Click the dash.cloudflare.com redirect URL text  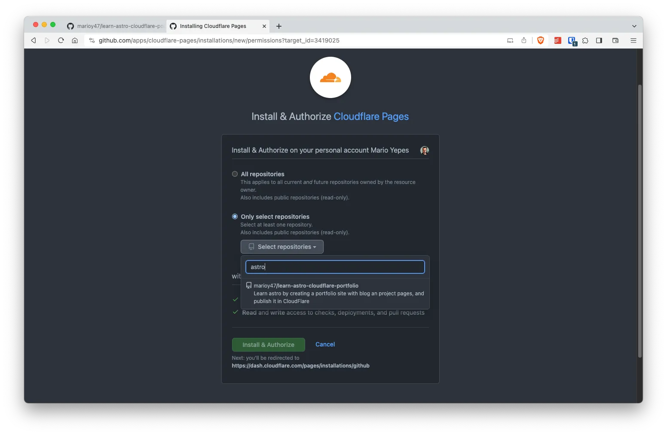[x=300, y=366]
